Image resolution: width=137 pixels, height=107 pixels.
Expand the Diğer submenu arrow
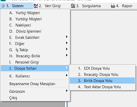tap(67, 43)
